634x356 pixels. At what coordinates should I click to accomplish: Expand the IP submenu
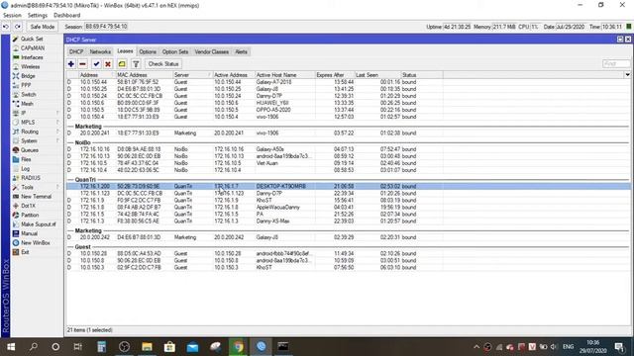tap(37, 113)
